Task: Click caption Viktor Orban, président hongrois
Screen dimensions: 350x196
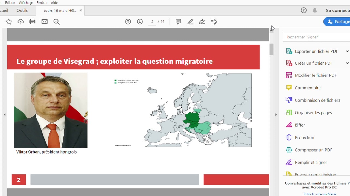Action: click(x=46, y=152)
